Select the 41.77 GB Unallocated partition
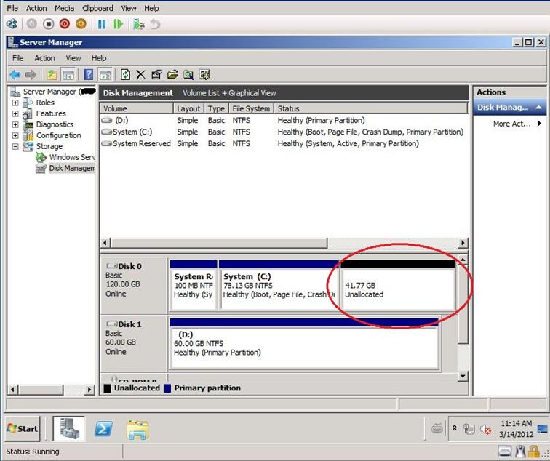Screen dimensions: 550x461 (x=397, y=289)
